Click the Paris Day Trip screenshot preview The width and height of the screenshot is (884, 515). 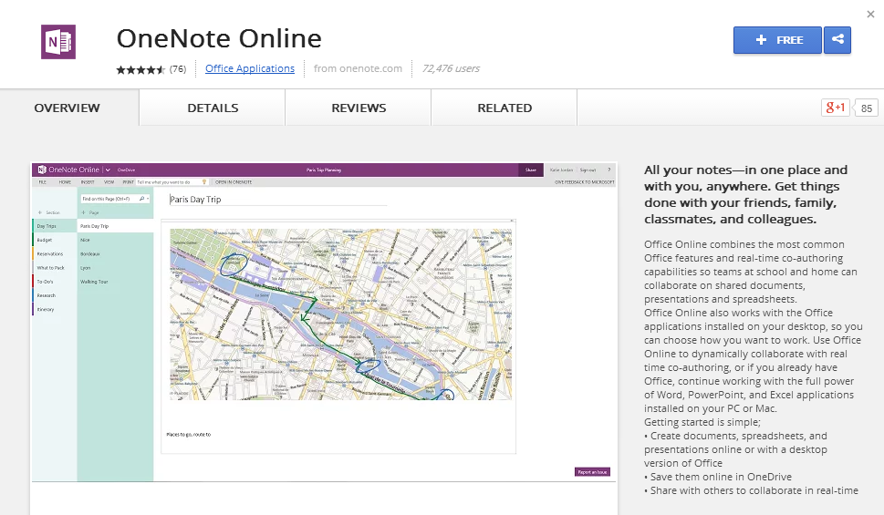click(x=324, y=323)
